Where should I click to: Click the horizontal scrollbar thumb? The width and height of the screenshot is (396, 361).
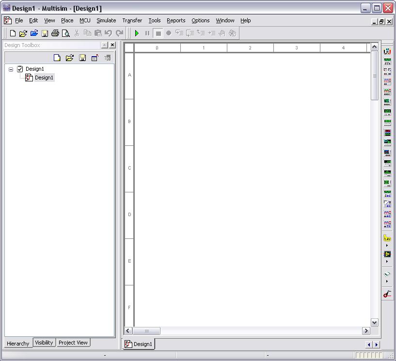(147, 331)
